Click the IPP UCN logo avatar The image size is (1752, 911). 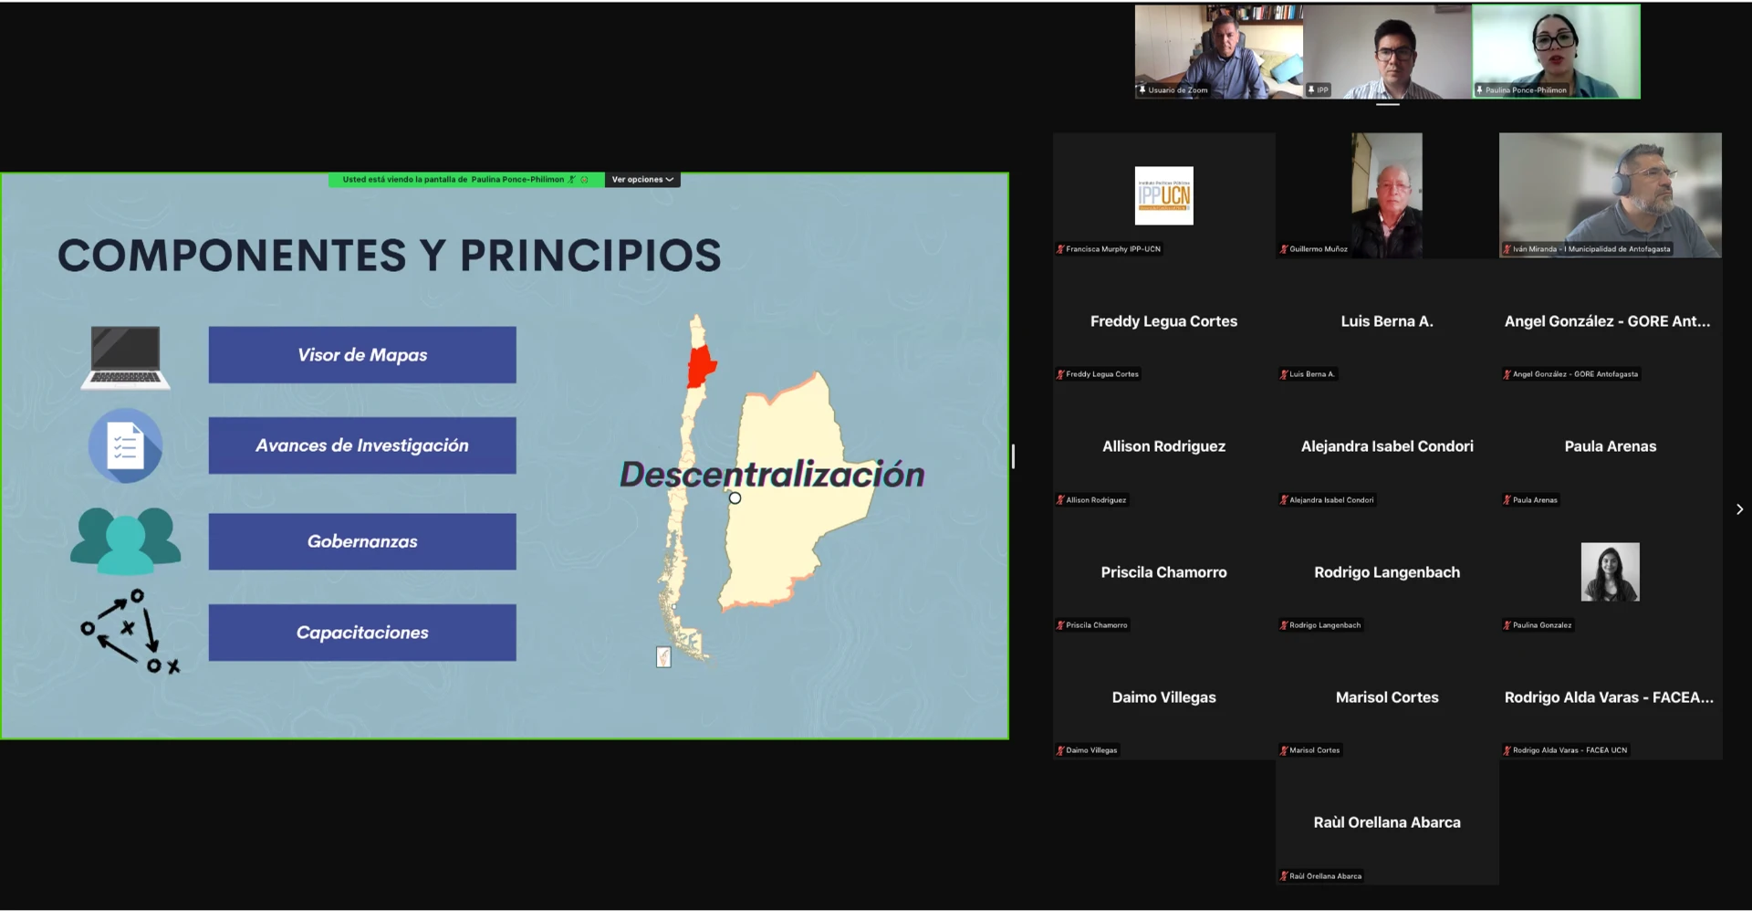1163,195
